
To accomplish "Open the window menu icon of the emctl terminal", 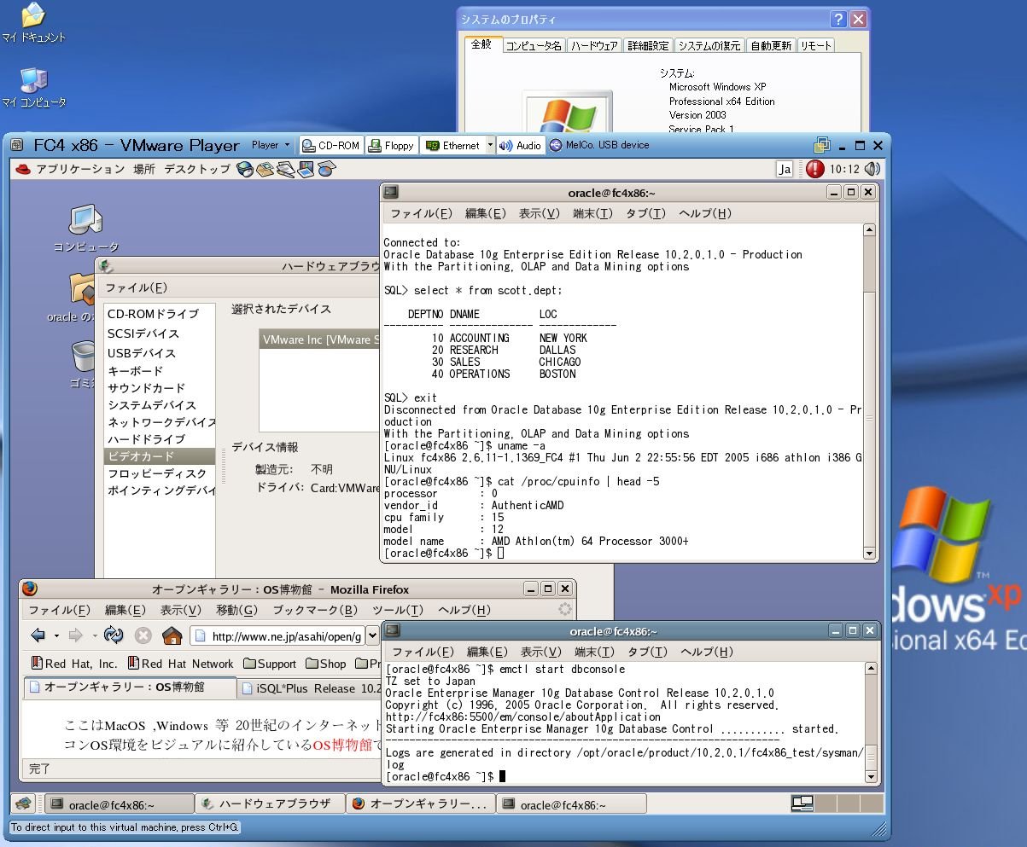I will [392, 631].
